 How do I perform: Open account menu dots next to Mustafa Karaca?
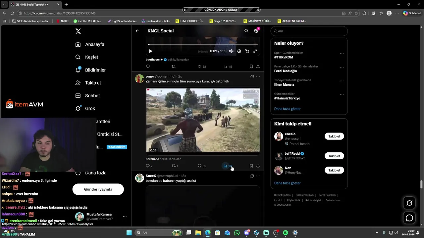click(x=125, y=217)
